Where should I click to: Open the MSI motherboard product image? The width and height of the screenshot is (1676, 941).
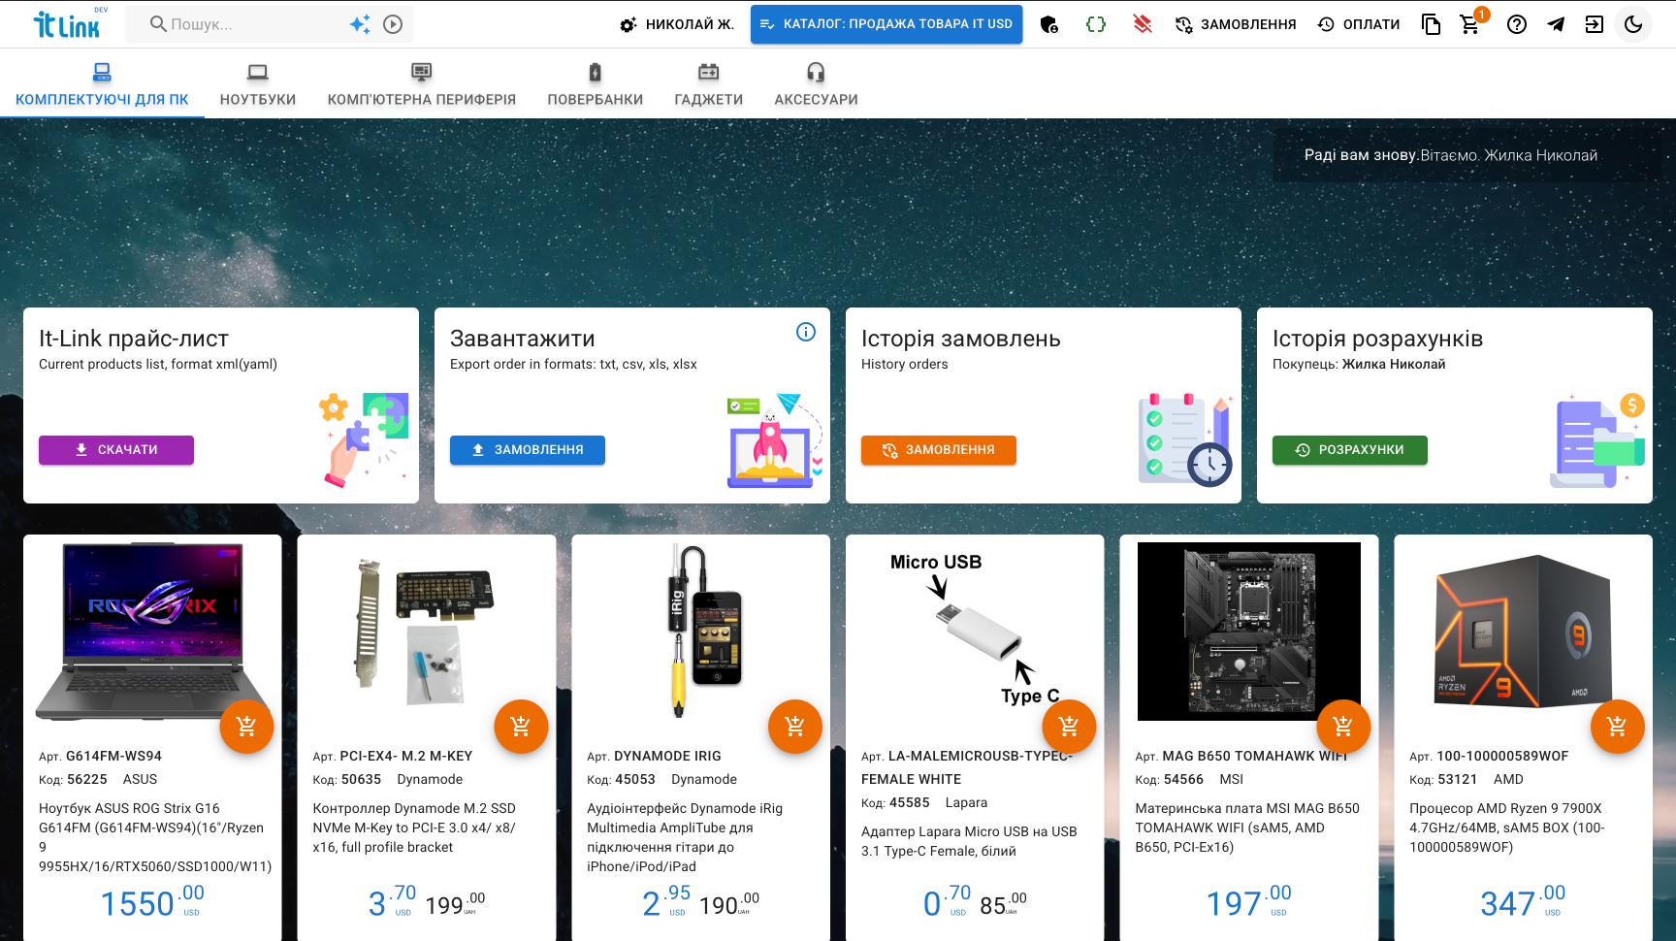(x=1249, y=632)
